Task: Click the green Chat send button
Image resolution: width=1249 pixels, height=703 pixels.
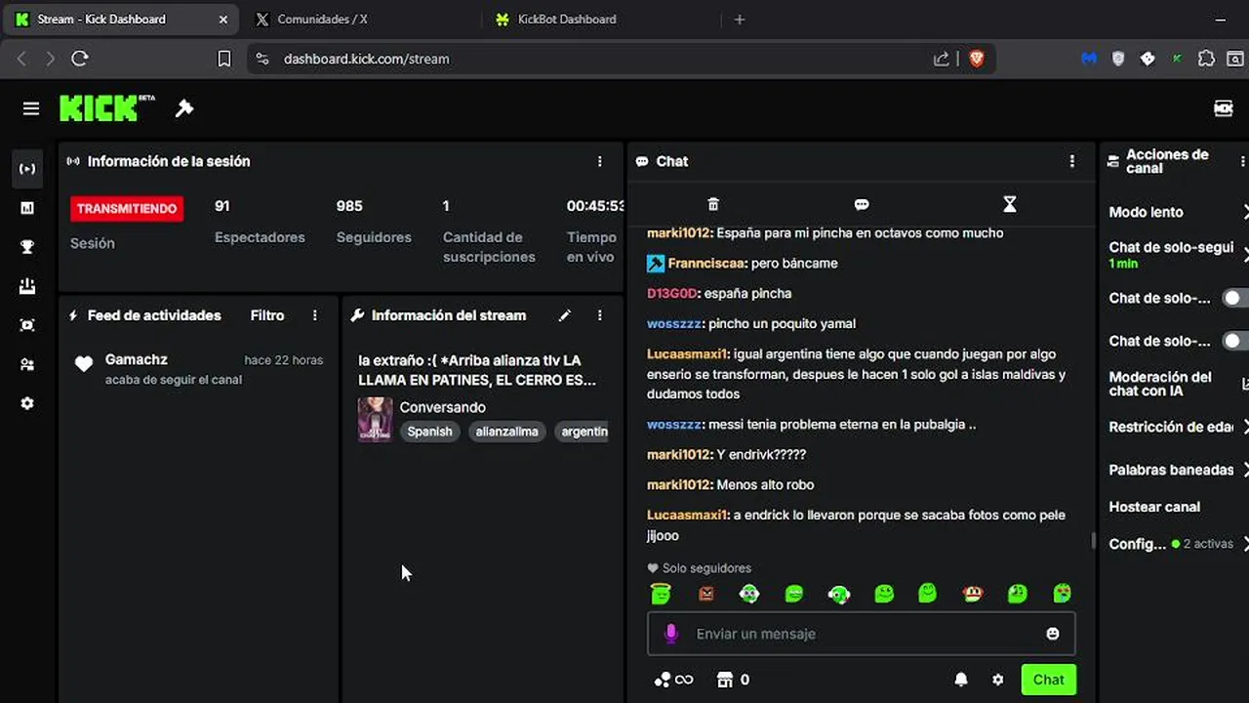Action: [x=1049, y=680]
